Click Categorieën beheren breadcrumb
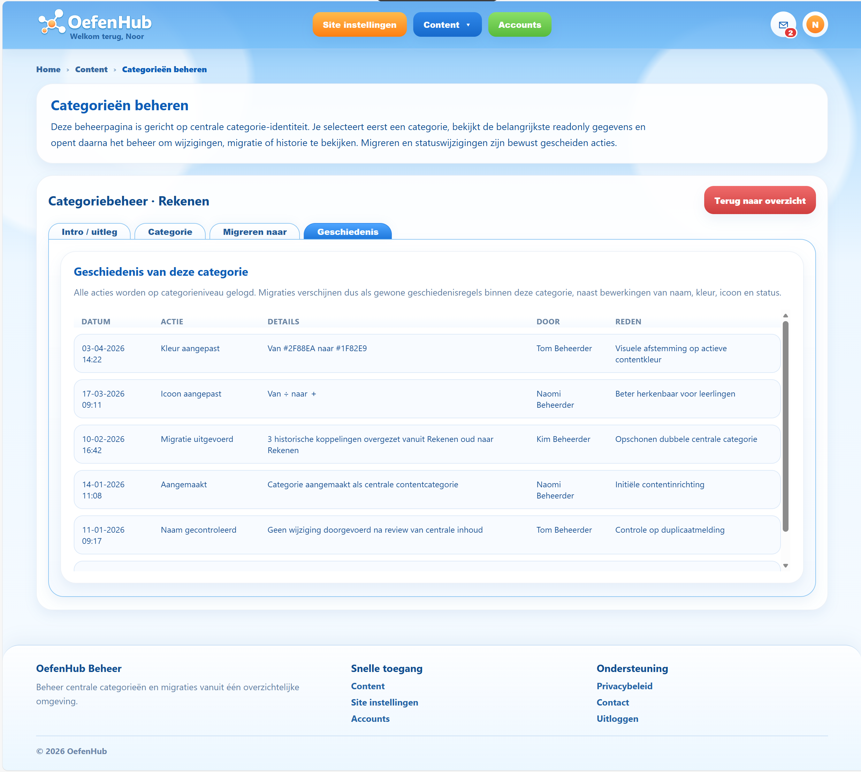 tap(164, 70)
